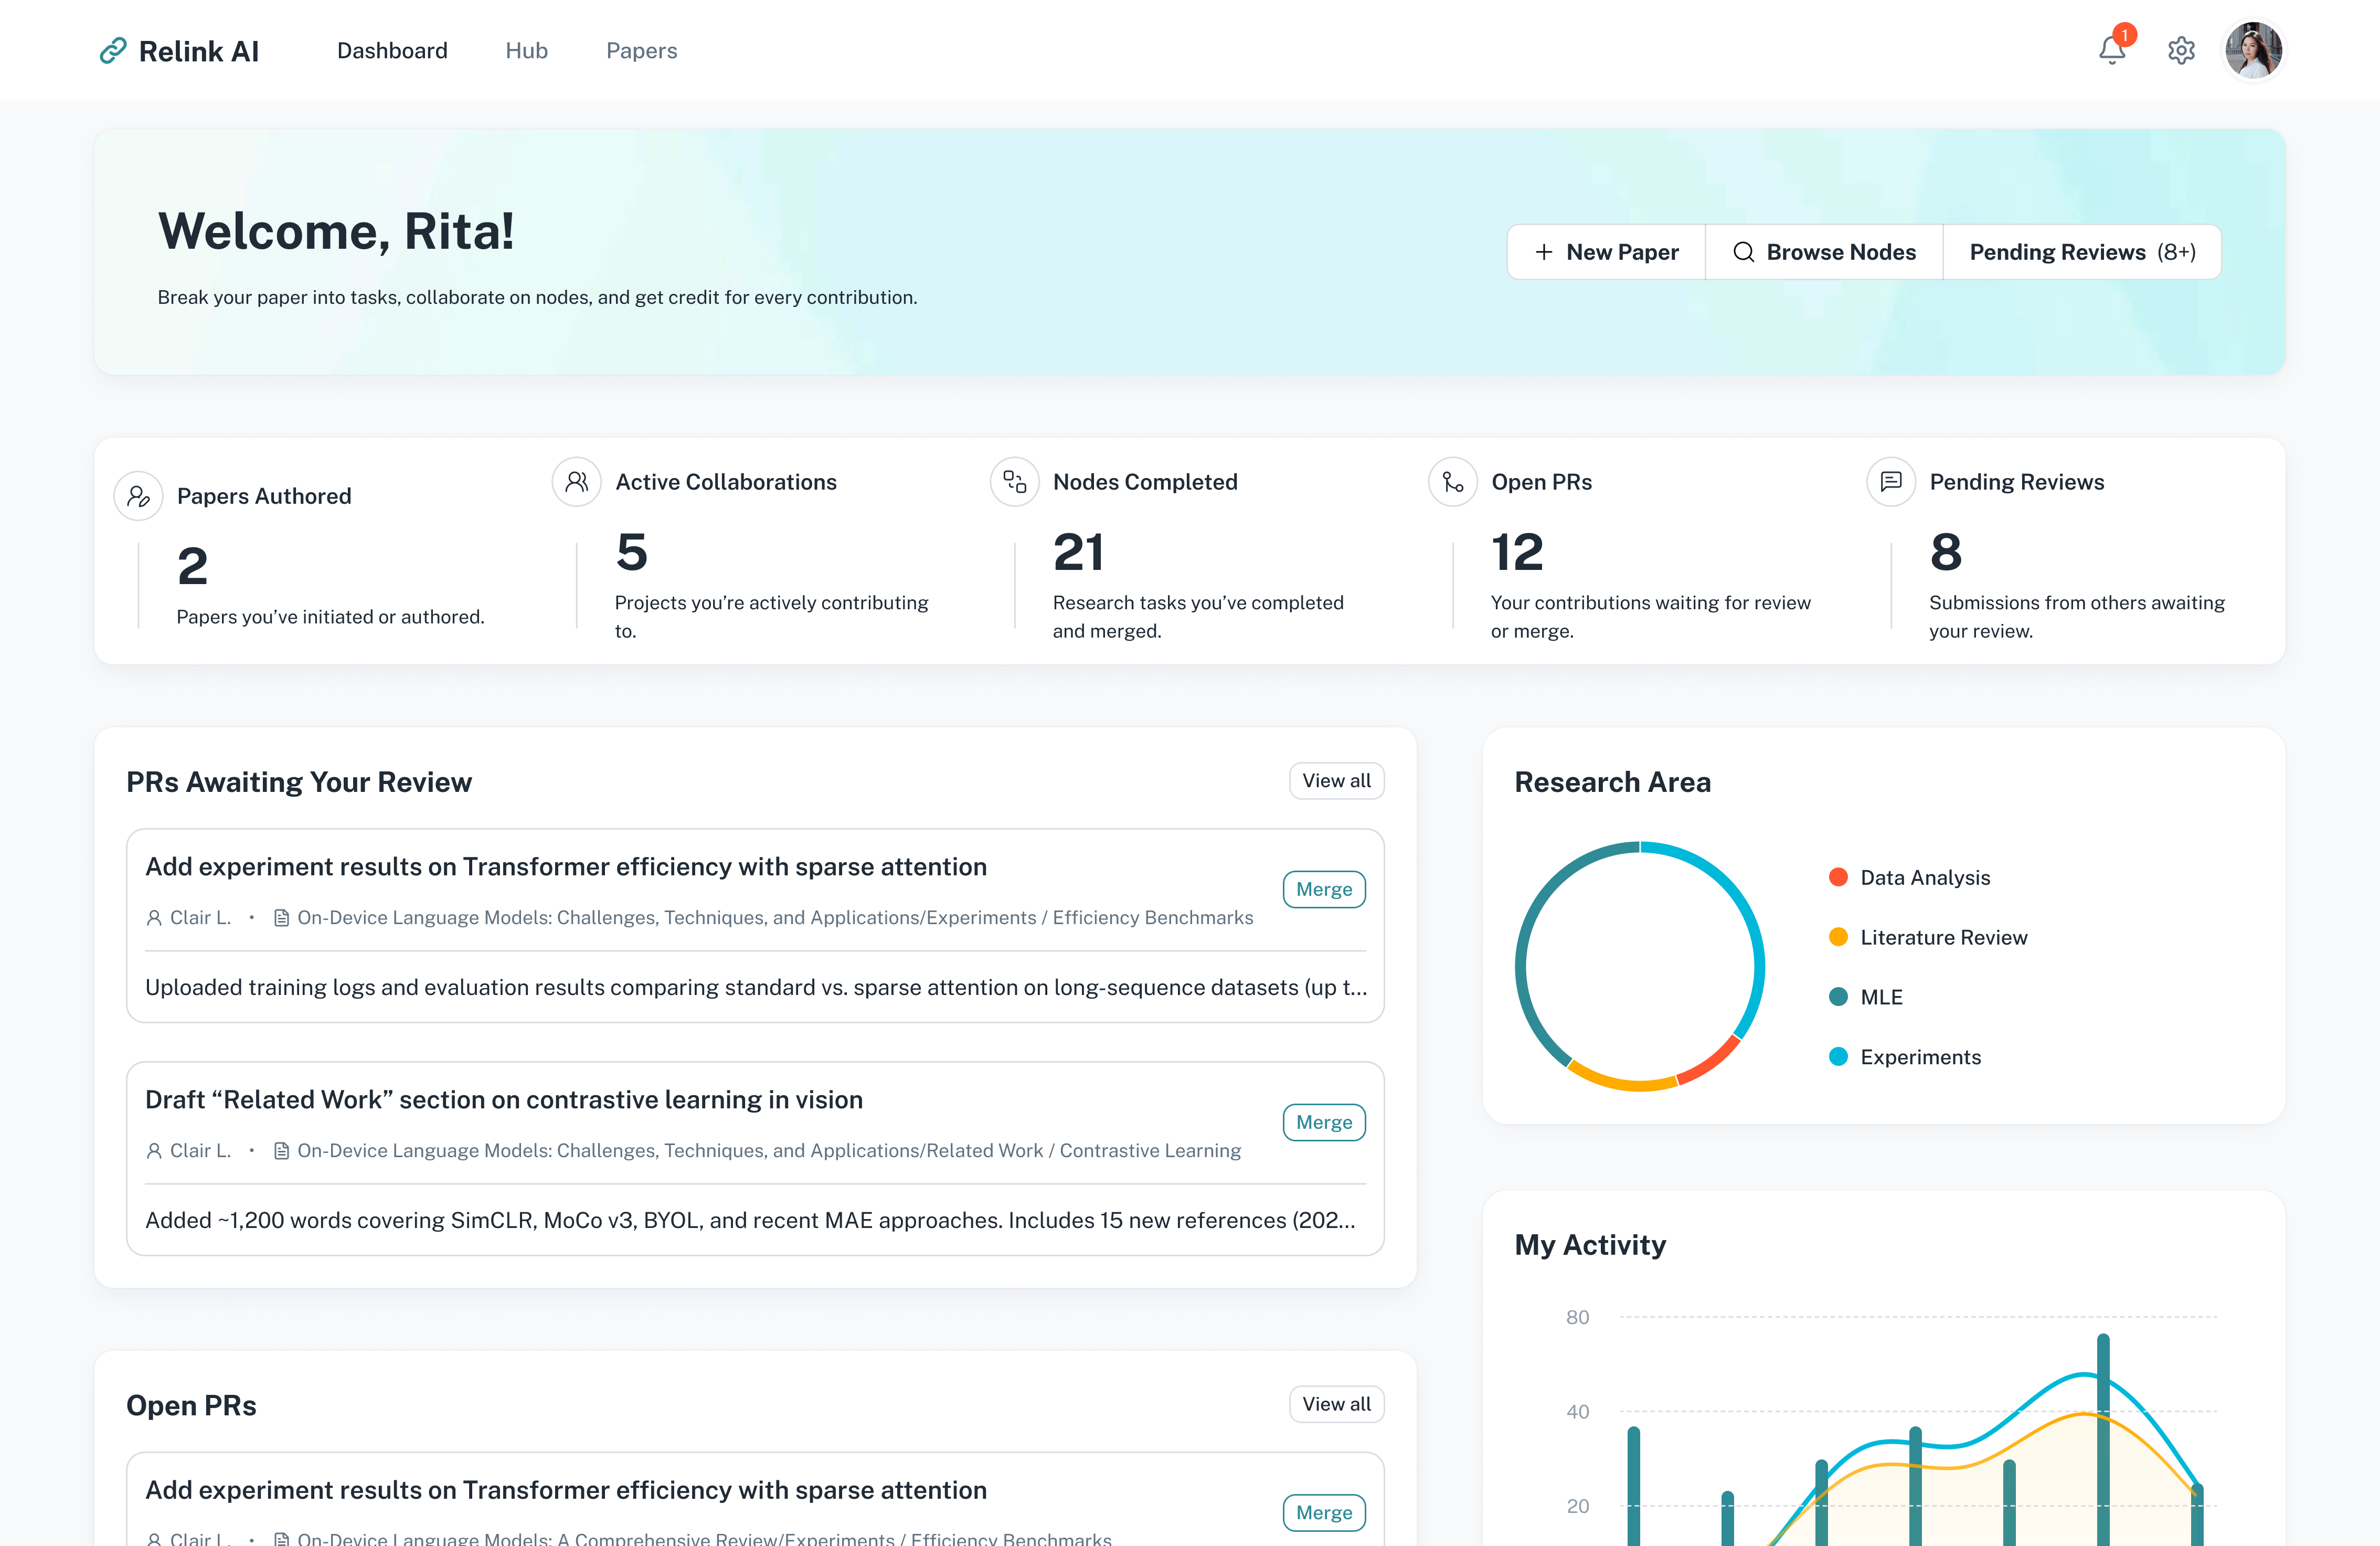Click the Nodes Completed icon

(x=1014, y=482)
